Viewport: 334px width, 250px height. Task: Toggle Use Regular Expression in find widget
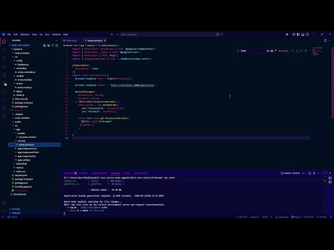pos(276,51)
